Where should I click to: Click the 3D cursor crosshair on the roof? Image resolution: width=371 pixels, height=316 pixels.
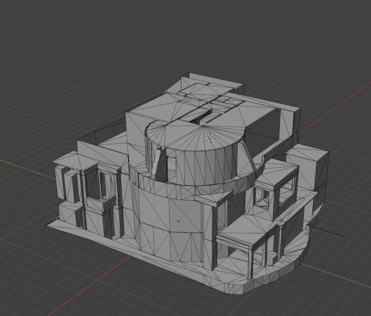click(210, 138)
